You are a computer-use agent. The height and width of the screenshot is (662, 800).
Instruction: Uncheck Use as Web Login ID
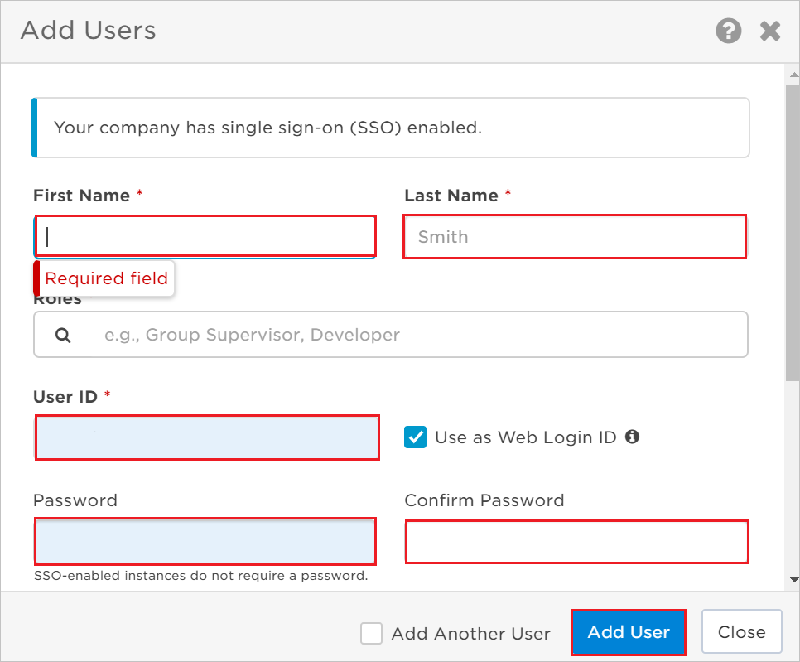(415, 437)
